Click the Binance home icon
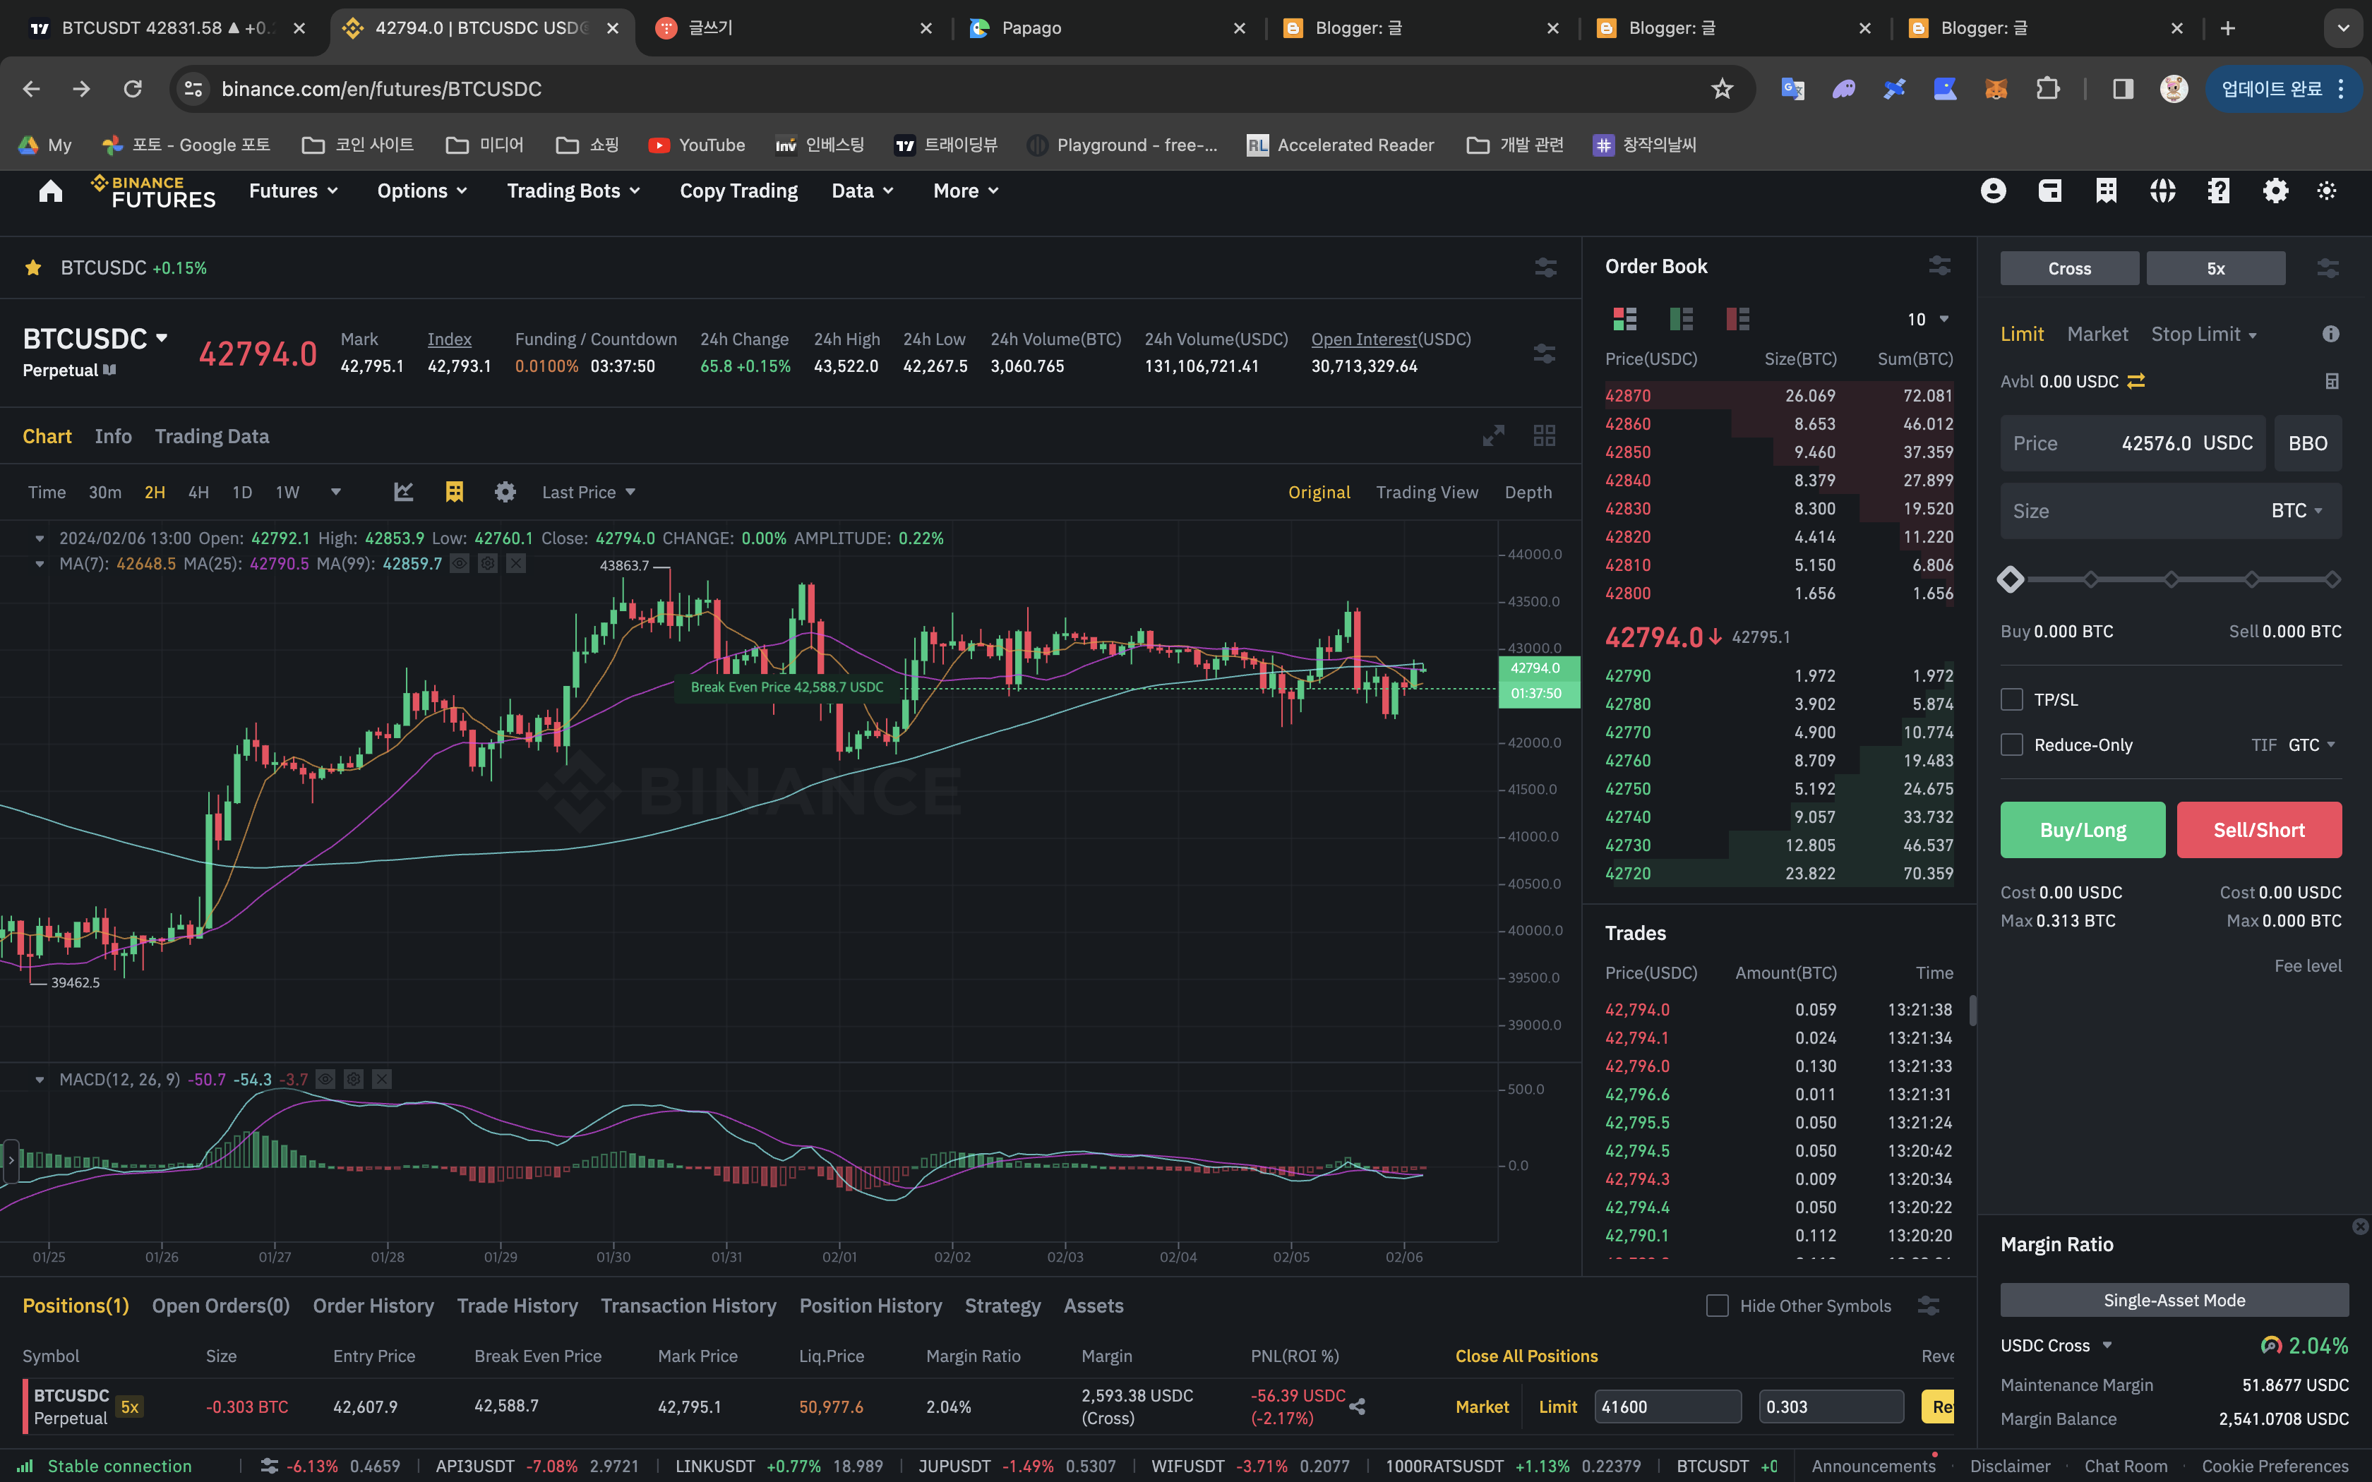 click(x=51, y=191)
